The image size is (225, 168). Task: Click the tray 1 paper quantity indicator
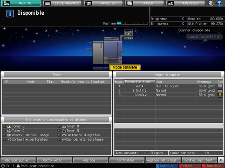coord(220,86)
